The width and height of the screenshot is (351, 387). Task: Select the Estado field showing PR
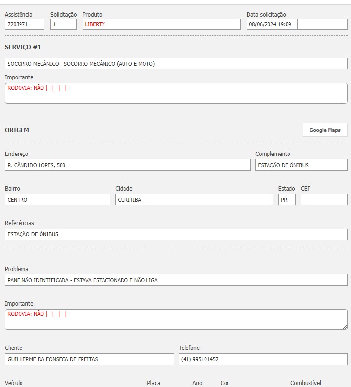(287, 200)
